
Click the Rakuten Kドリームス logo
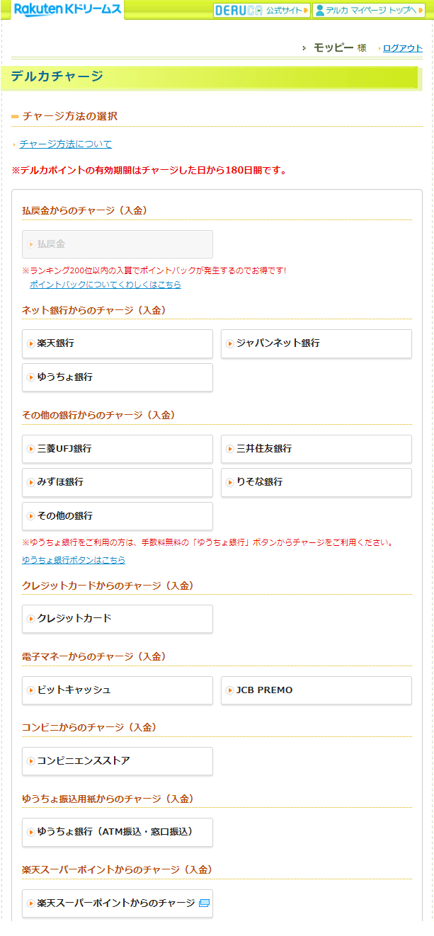[x=67, y=9]
